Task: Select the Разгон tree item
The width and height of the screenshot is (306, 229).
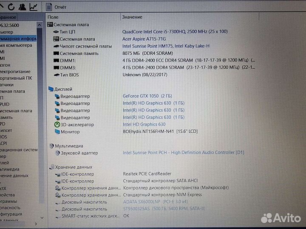Action: point(5,65)
